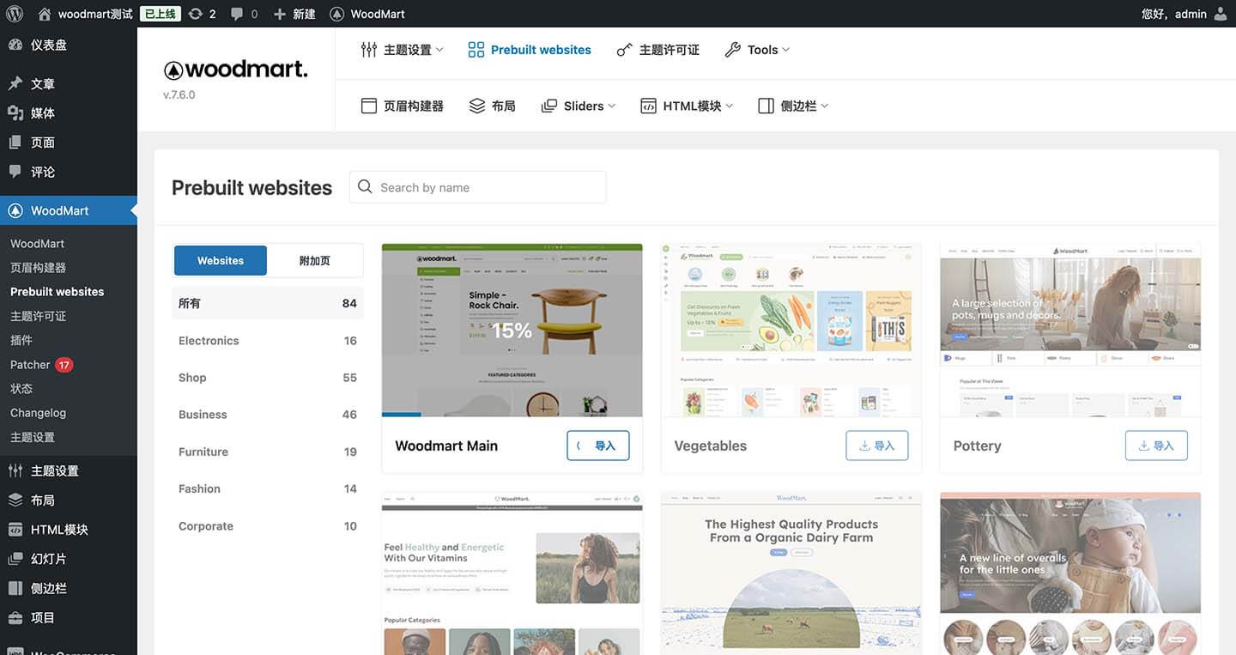This screenshot has height=655, width=1236.
Task: Open sidebar 布局 layers icon item
Action: click(x=69, y=500)
